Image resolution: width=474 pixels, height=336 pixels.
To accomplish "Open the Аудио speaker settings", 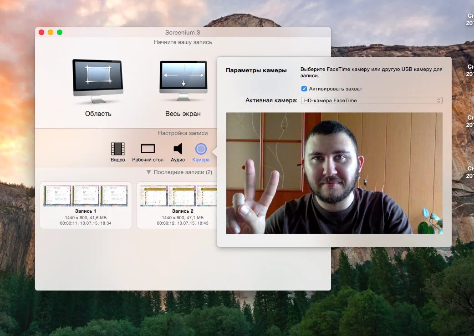I will pos(178,149).
